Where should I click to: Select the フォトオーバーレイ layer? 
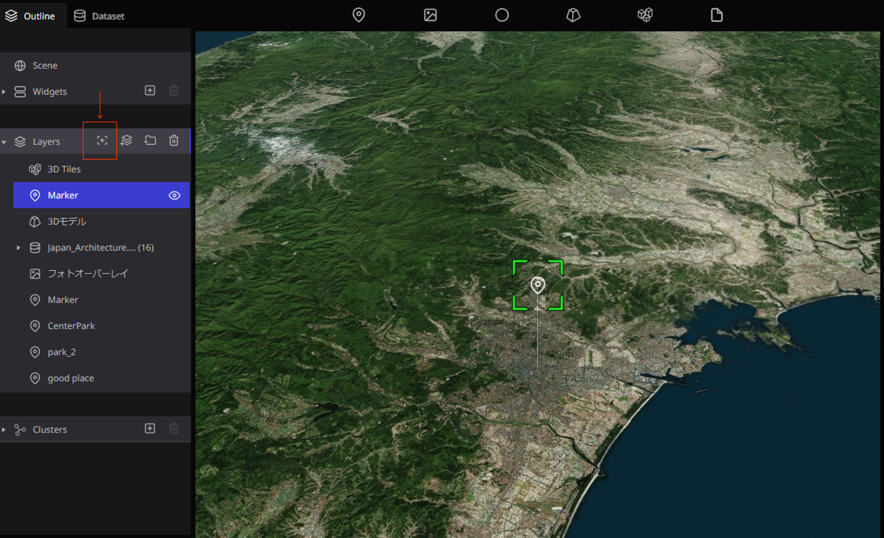click(x=101, y=273)
